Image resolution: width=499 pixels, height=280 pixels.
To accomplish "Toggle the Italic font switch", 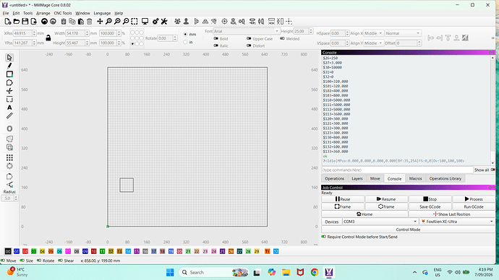I will [x=216, y=45].
